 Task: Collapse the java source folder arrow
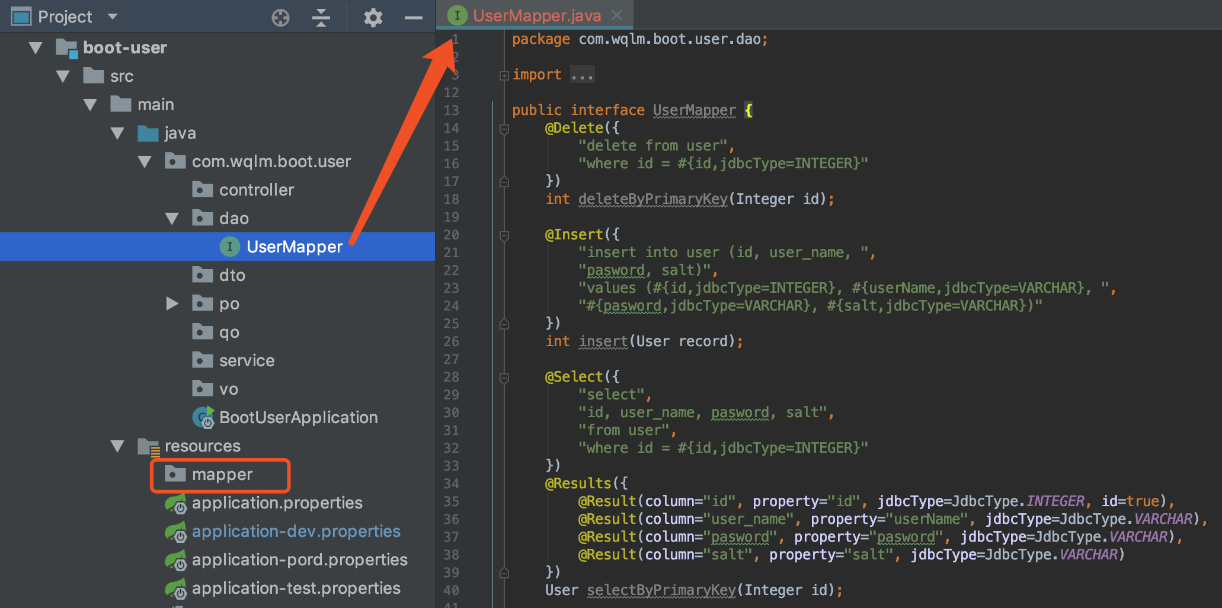pos(117,133)
